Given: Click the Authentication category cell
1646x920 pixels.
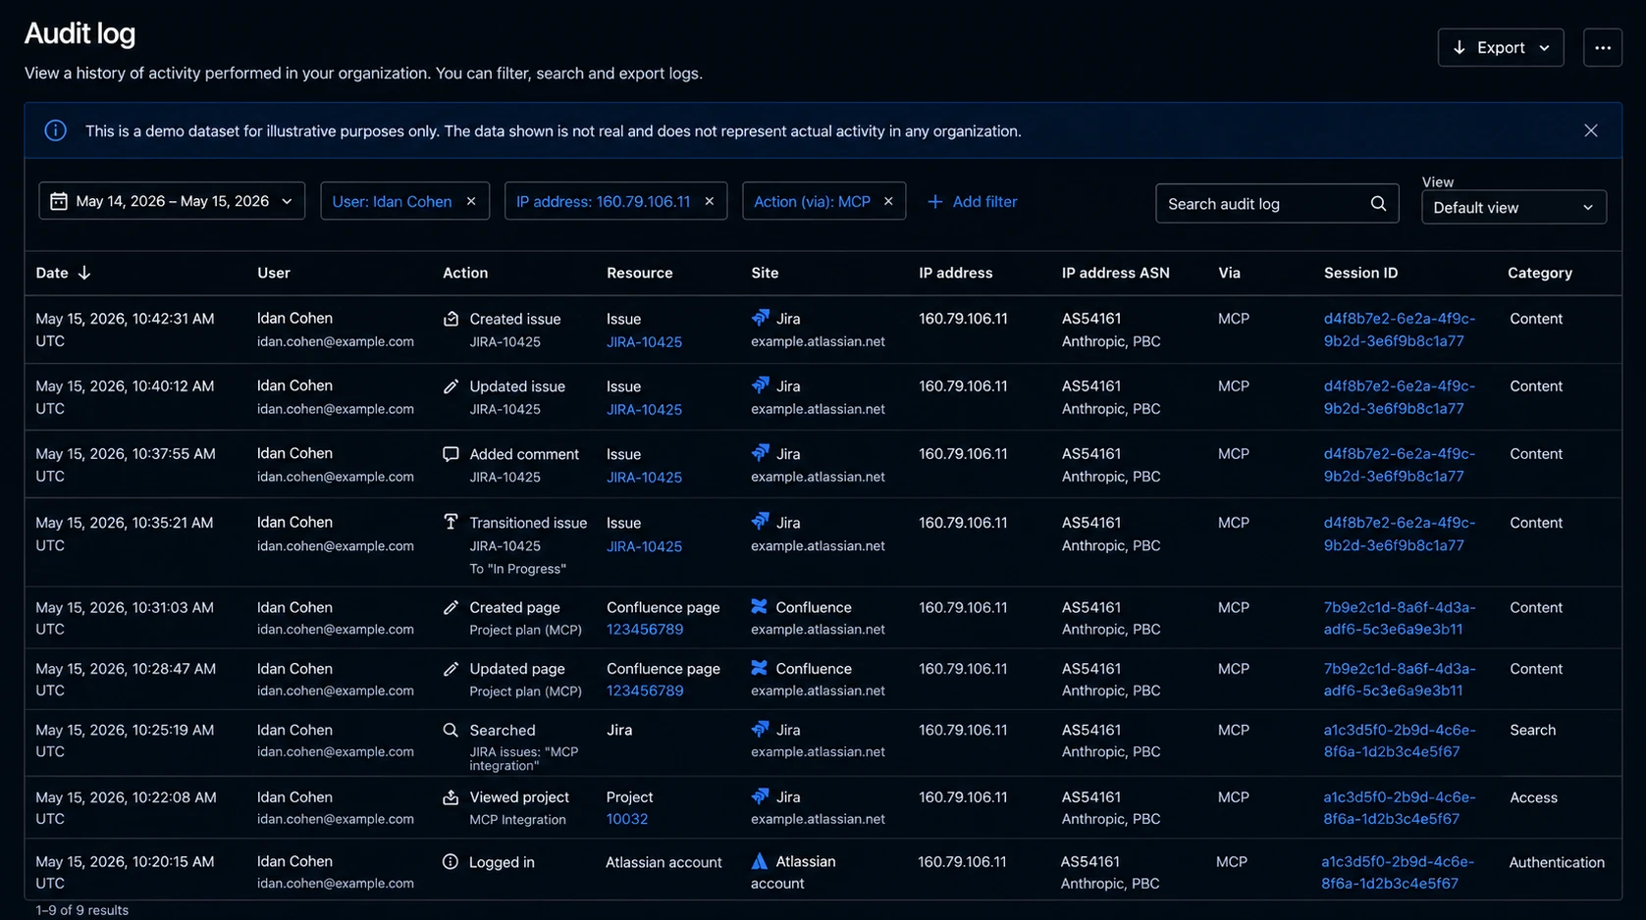Looking at the screenshot, I should pos(1557,862).
